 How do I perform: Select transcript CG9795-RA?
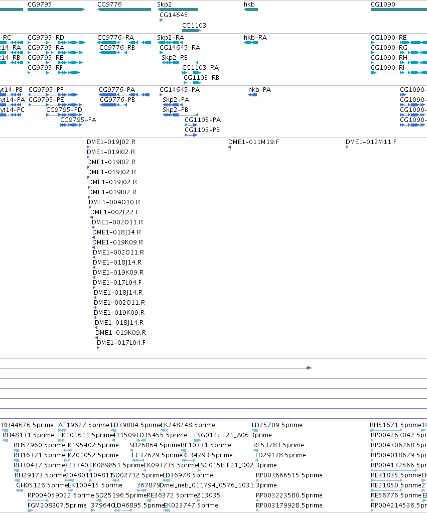click(x=46, y=48)
